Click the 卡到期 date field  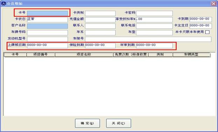click(201, 20)
